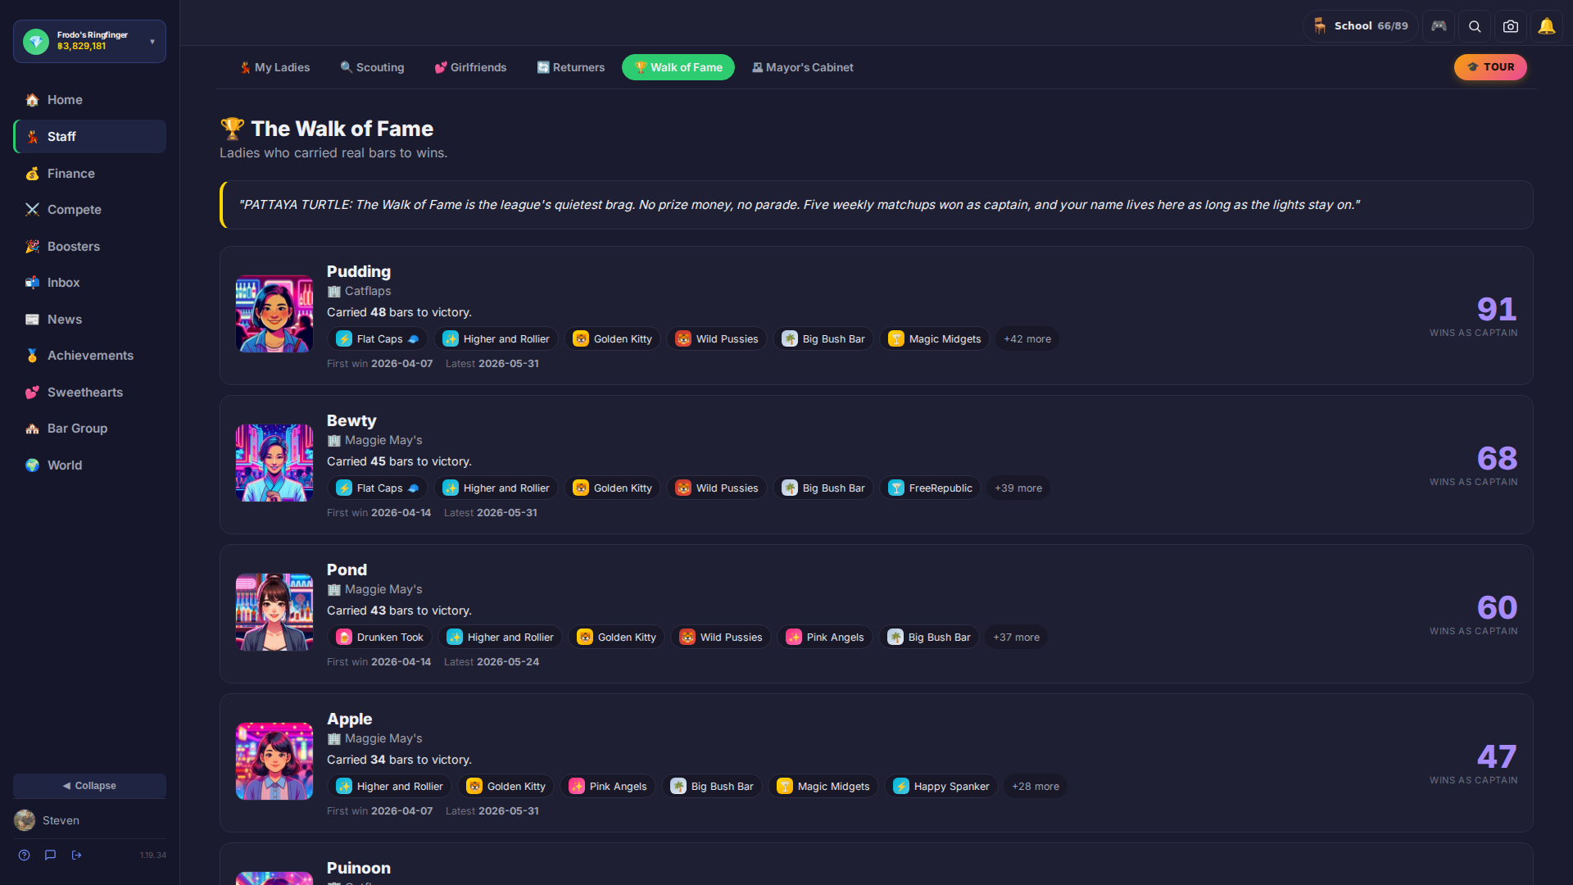Screen dimensions: 1573x885
Task: Open World page
Action: [90, 465]
